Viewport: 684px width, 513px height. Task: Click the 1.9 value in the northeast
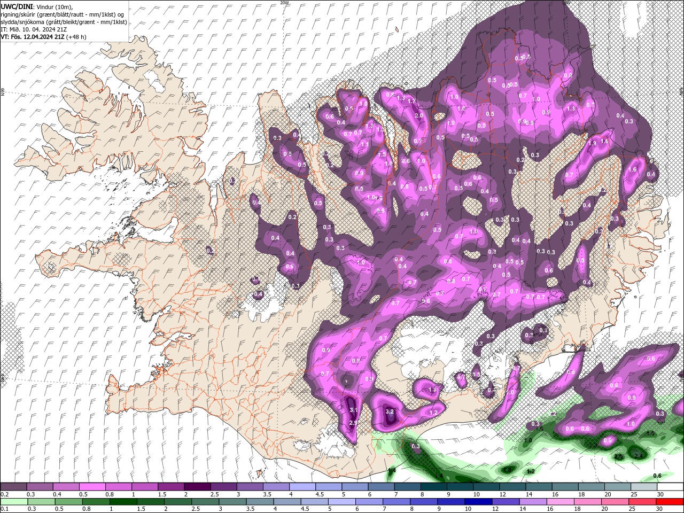click(592, 143)
